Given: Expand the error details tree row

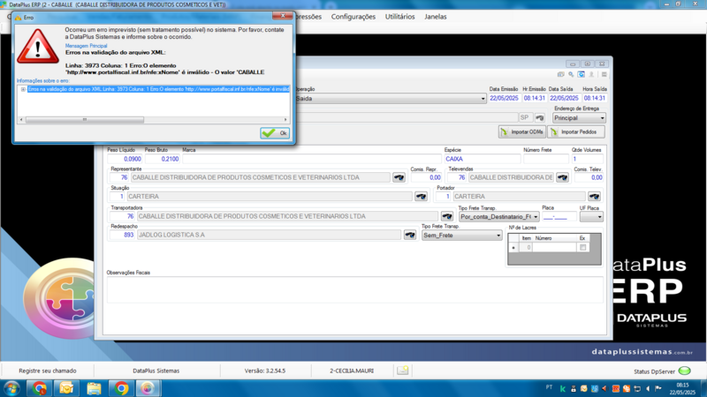Looking at the screenshot, I should pos(23,89).
